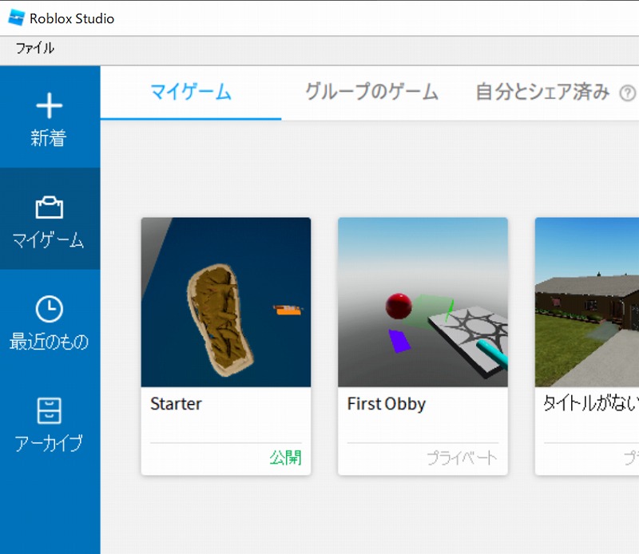Image resolution: width=639 pixels, height=554 pixels.
Task: Switch to the グループのゲーム tab
Action: tap(371, 92)
